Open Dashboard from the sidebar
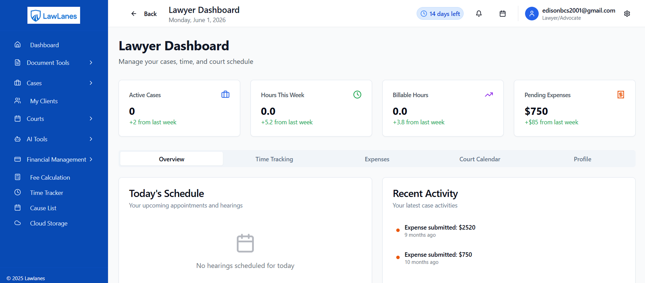 click(x=44, y=45)
